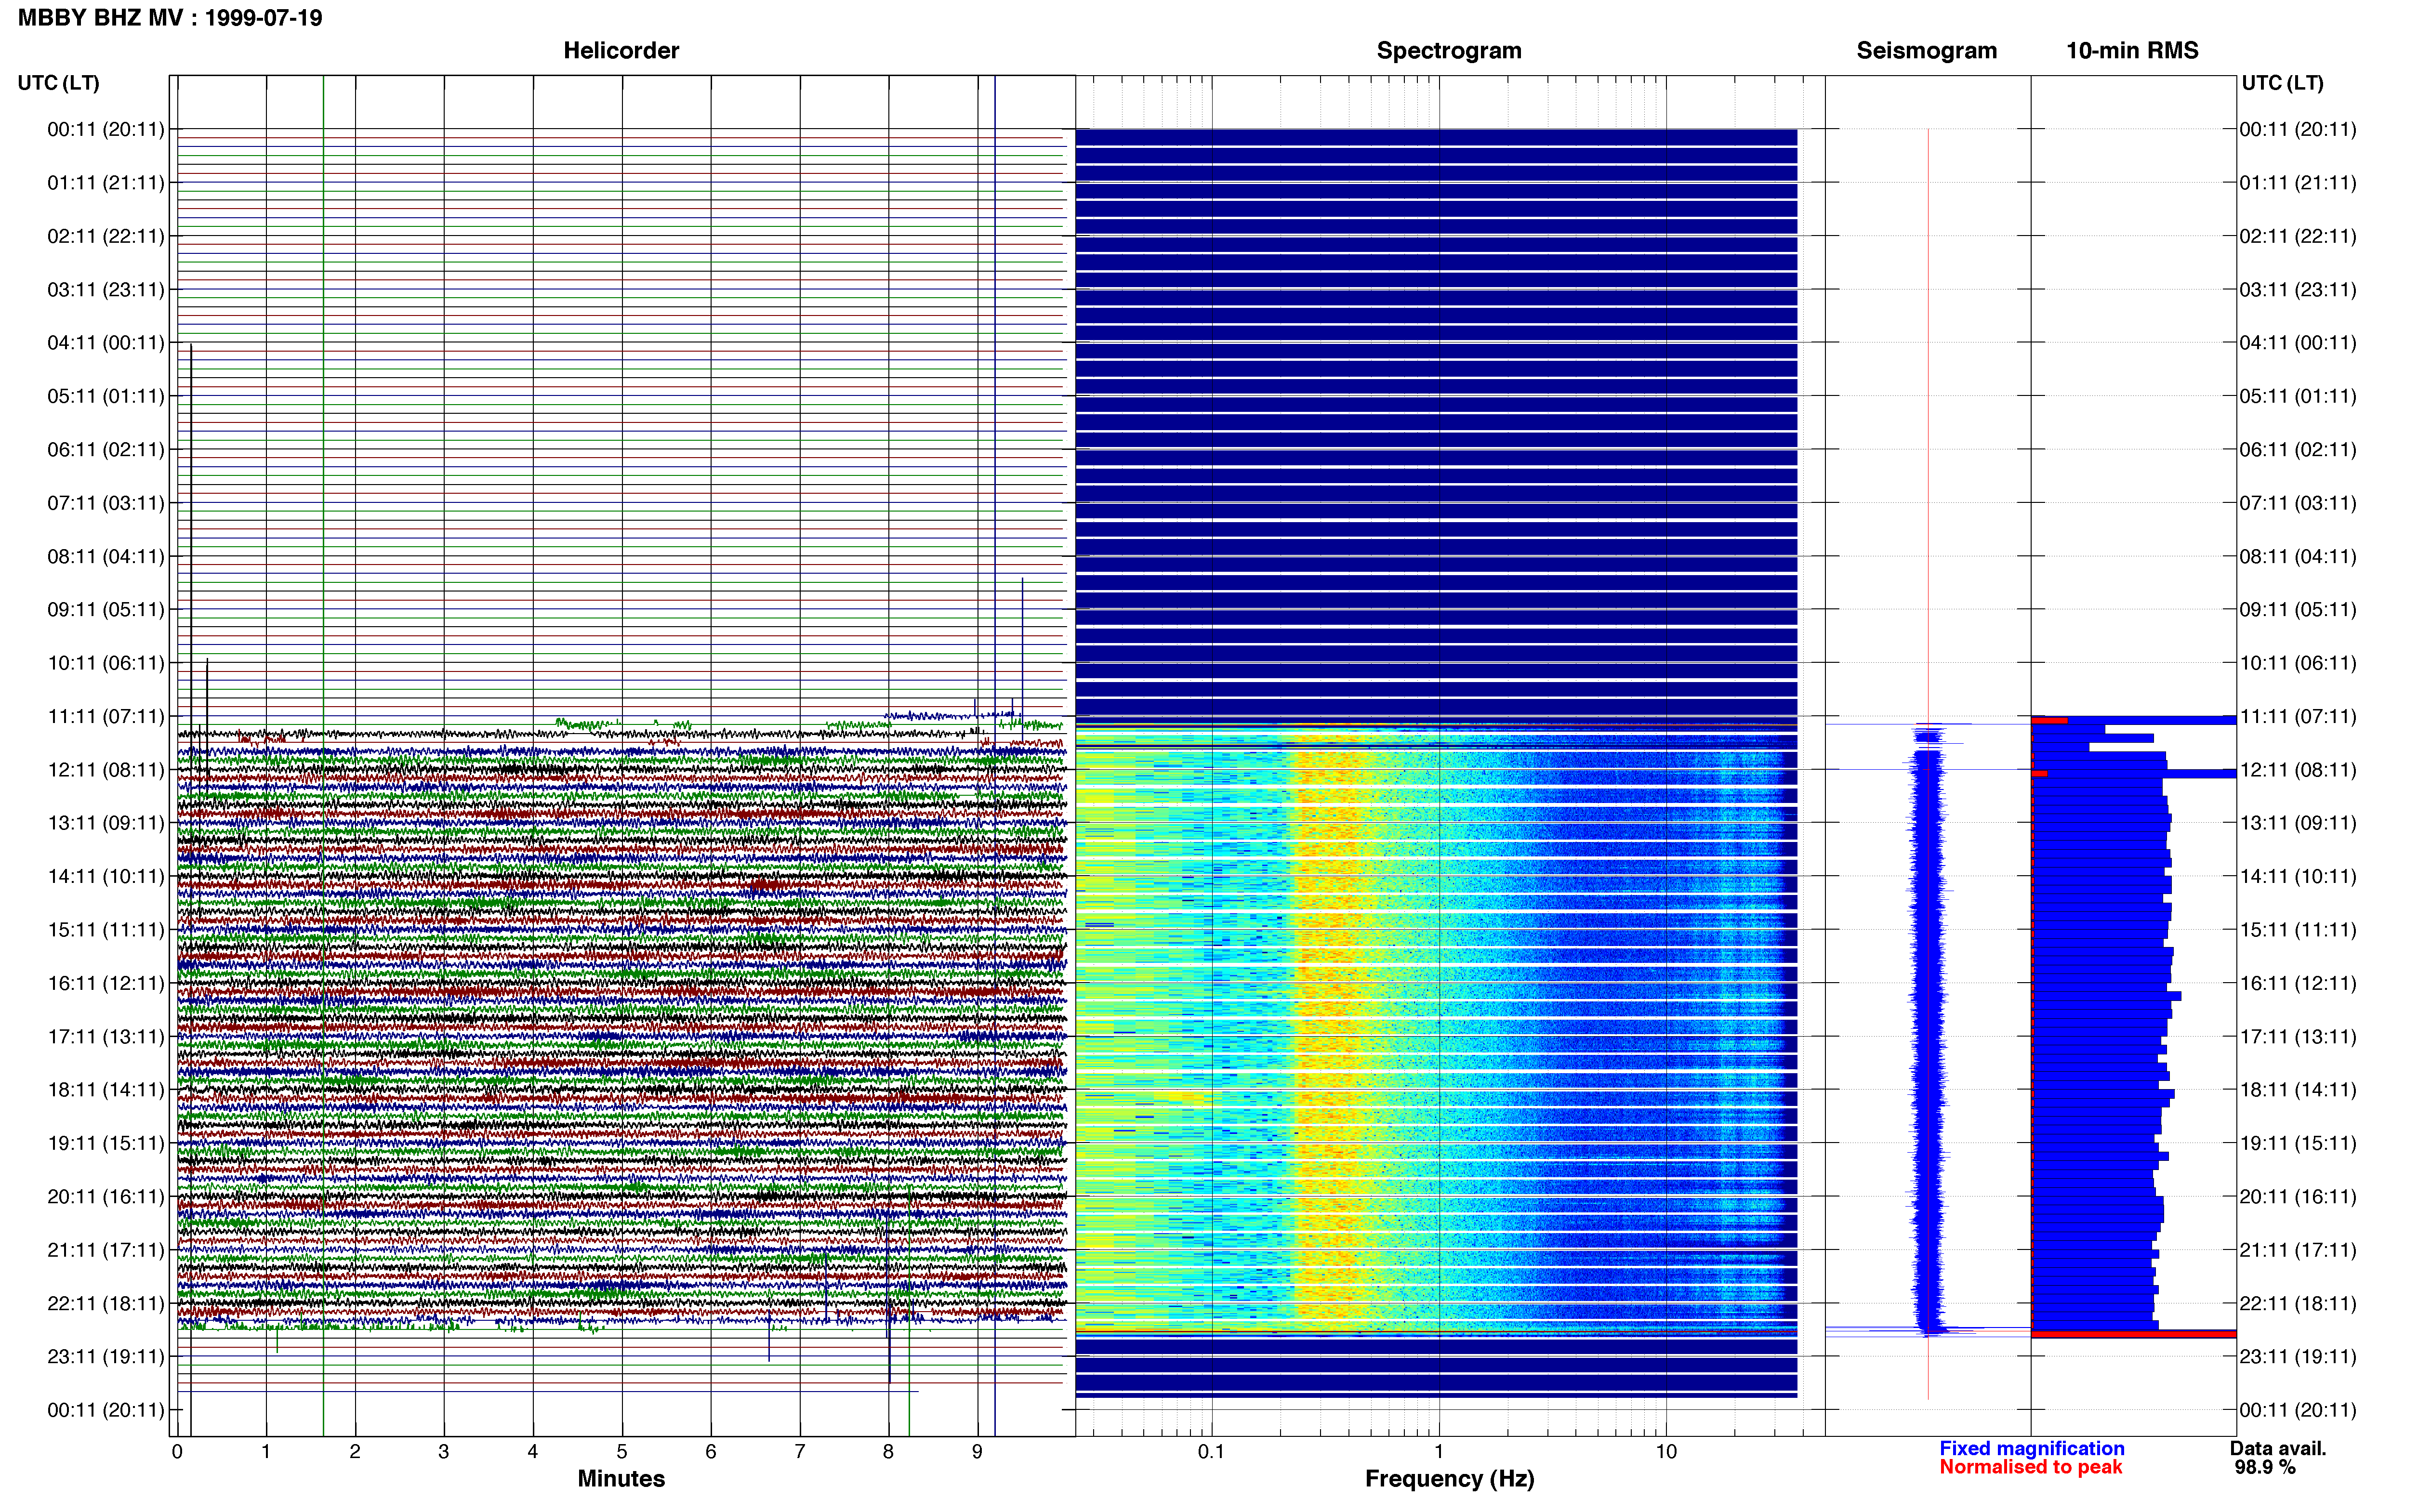
Task: Click the left 'UTC (LT)' axis label
Action: 58,83
